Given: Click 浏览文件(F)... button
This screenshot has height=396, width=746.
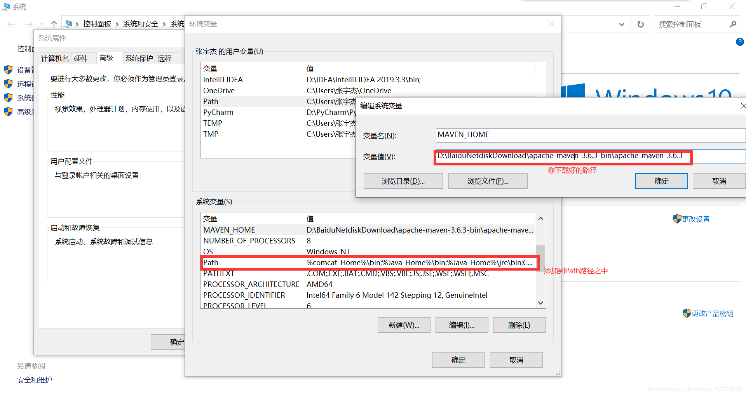Looking at the screenshot, I should [x=488, y=181].
